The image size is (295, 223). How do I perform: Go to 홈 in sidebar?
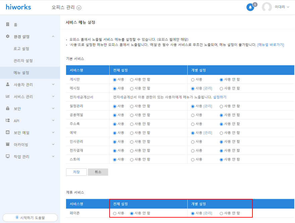(x=15, y=25)
